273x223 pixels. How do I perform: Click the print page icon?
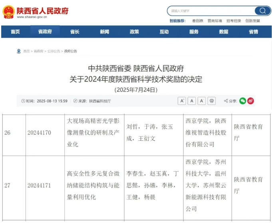pyautogui.click(x=212, y=101)
